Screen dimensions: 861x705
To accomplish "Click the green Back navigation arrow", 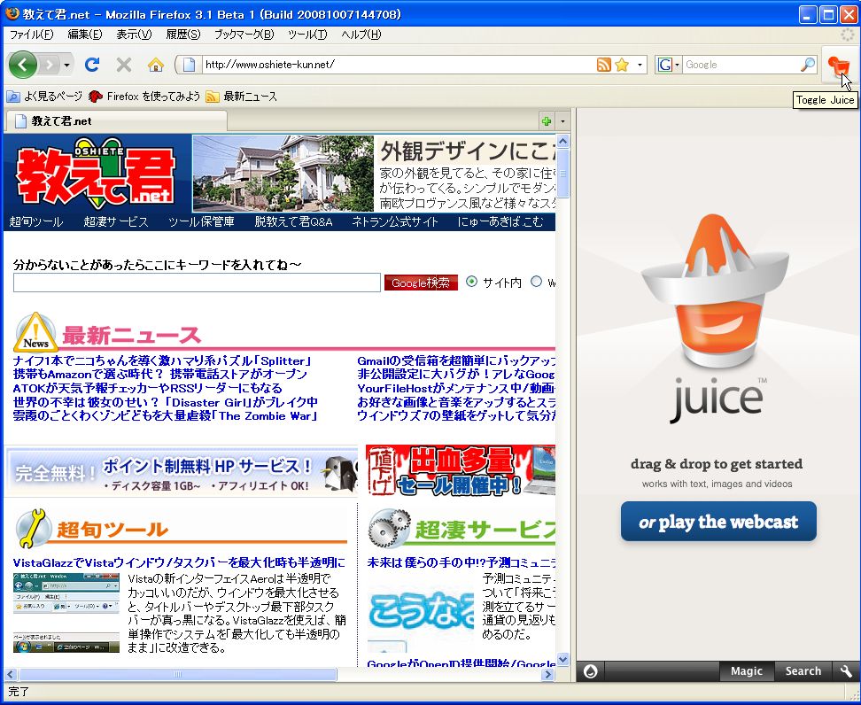I will [x=22, y=65].
